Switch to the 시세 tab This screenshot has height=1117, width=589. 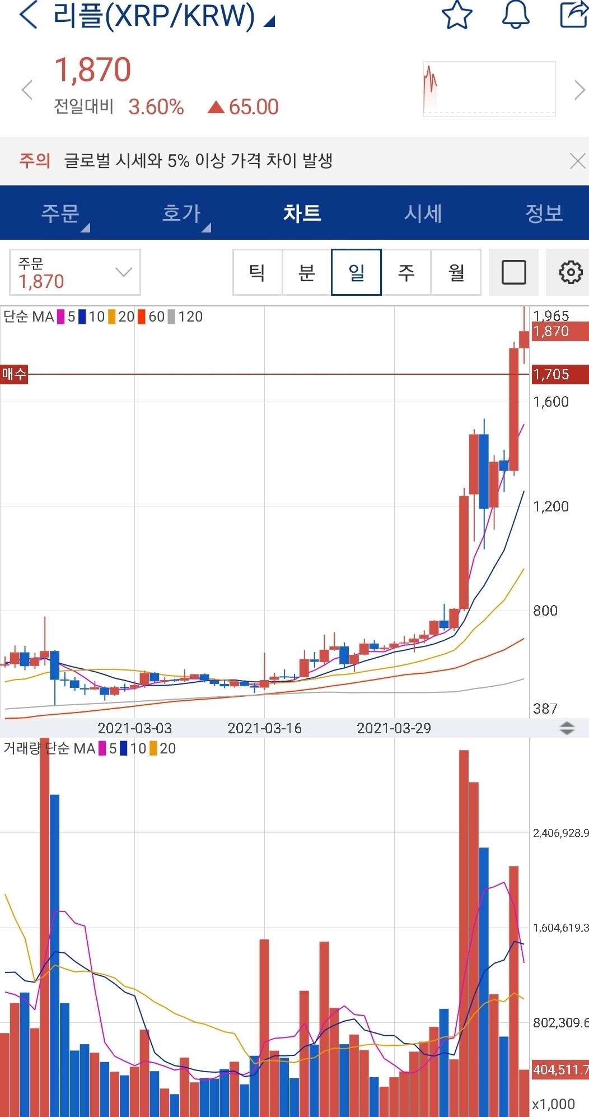click(423, 213)
